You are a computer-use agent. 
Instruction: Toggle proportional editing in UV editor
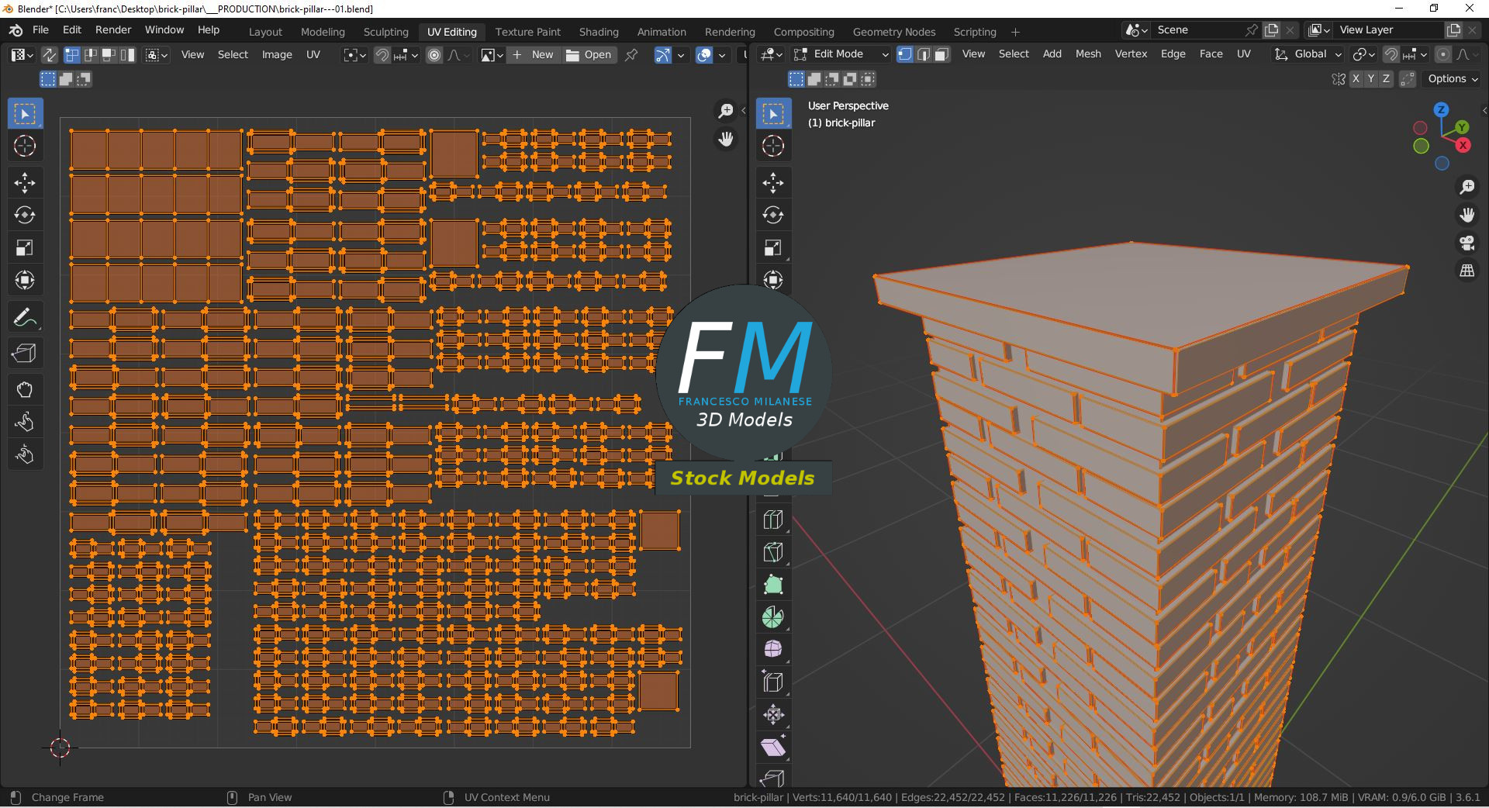point(434,55)
